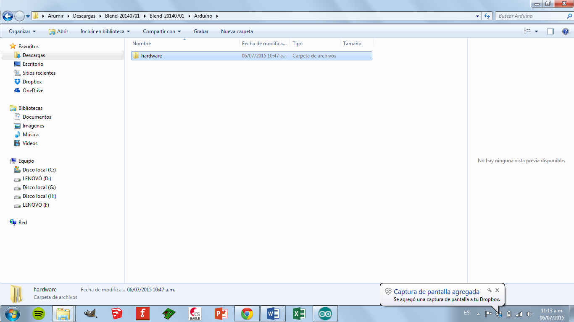Open the Organizar menu
The height and width of the screenshot is (322, 574).
(22, 31)
